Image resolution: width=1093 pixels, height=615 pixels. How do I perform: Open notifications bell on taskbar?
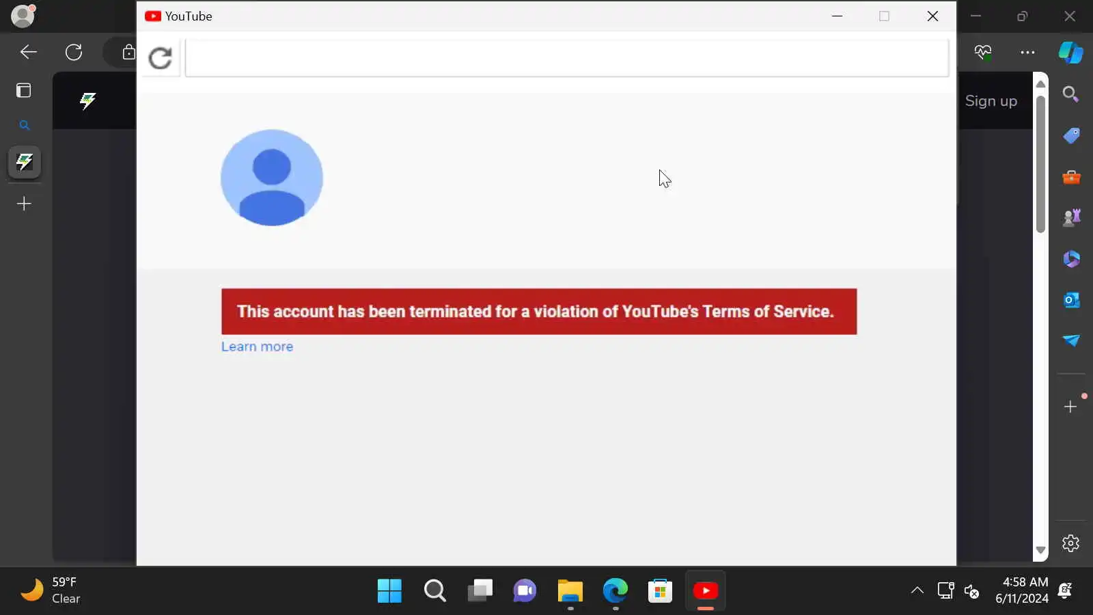click(1065, 590)
